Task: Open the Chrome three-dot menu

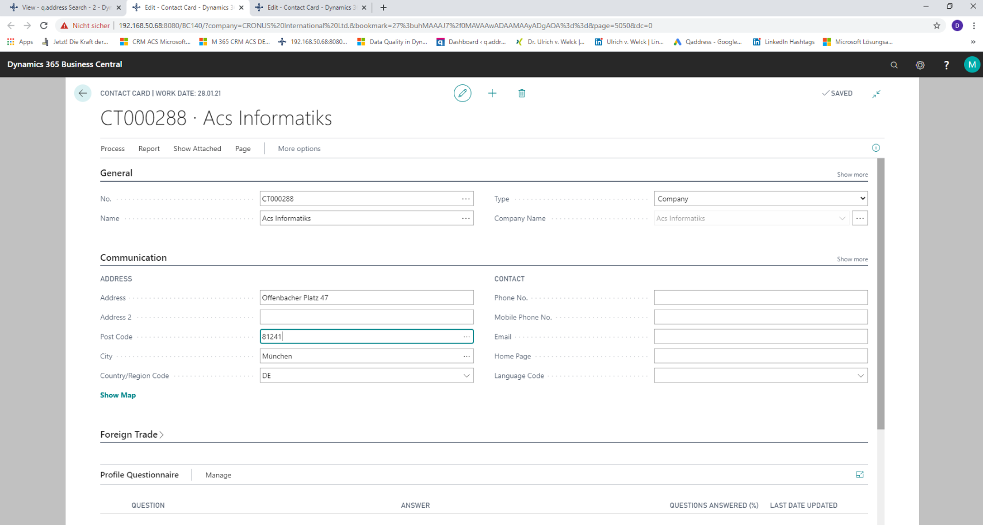Action: pos(974,25)
